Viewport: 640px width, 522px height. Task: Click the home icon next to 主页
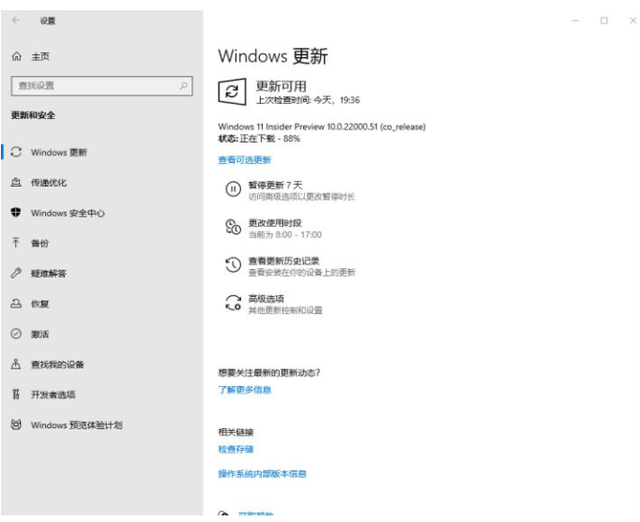point(17,56)
